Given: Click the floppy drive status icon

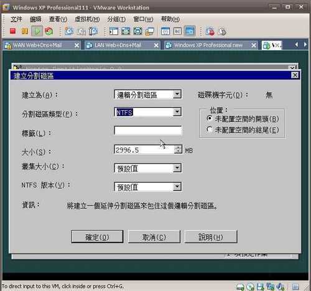Looking at the screenshot, I should click(261, 287).
